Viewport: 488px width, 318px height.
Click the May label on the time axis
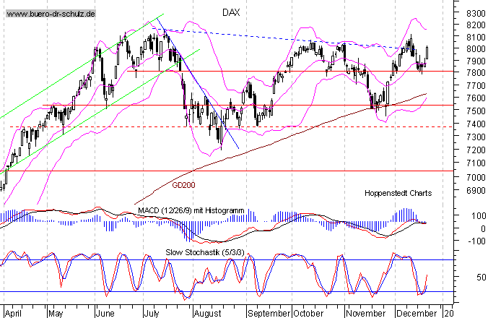point(56,313)
